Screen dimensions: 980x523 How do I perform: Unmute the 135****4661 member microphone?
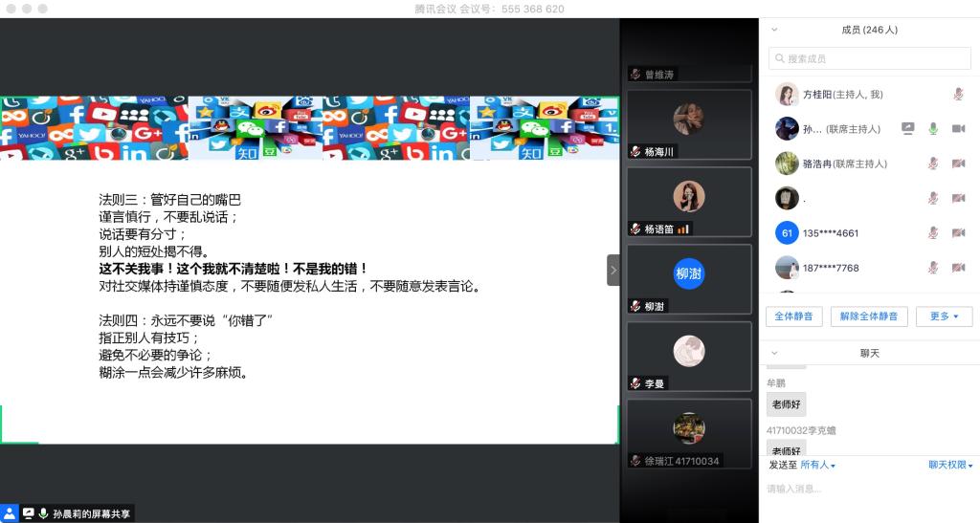pos(932,232)
